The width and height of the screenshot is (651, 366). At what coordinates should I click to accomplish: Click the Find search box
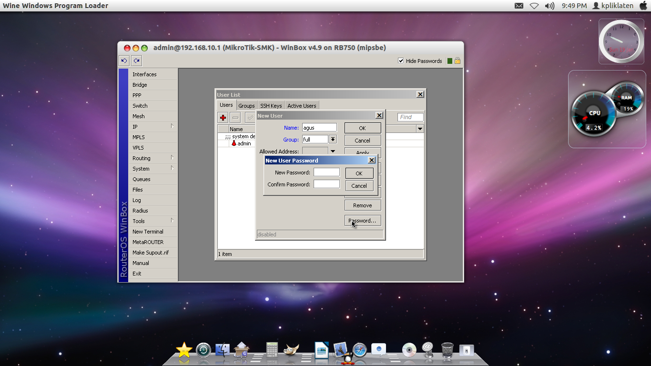[410, 117]
